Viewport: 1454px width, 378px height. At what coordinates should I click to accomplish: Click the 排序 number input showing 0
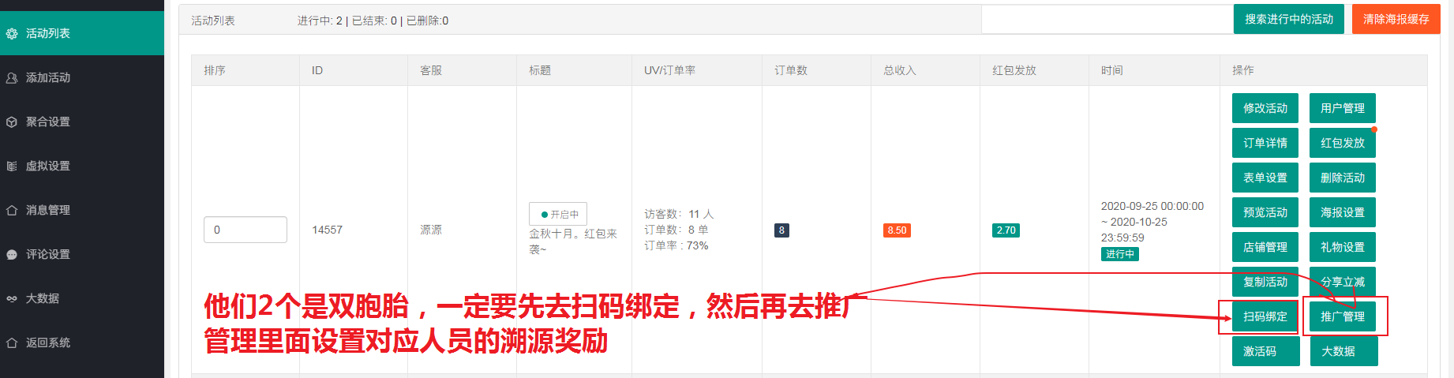point(245,230)
